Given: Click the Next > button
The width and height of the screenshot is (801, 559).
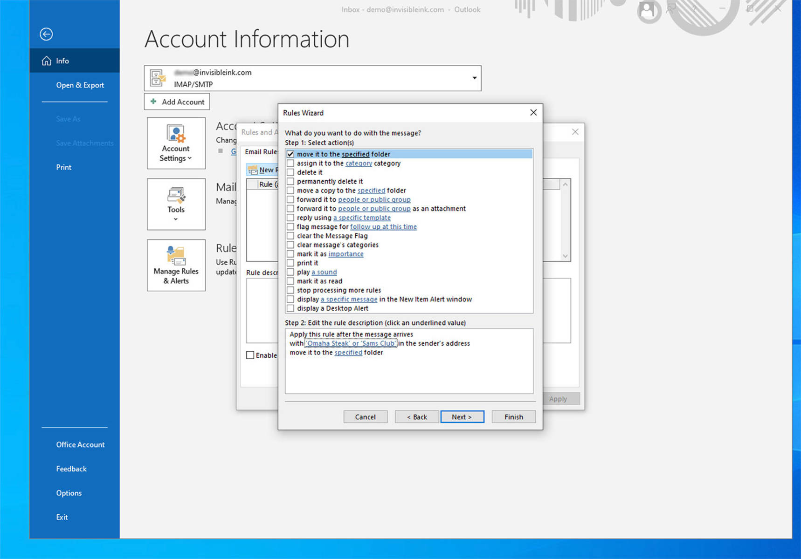Looking at the screenshot, I should [x=462, y=417].
